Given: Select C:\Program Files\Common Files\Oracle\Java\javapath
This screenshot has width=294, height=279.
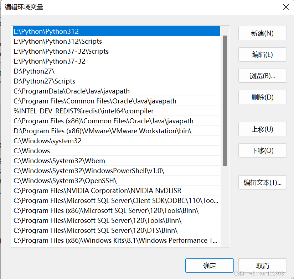Looking at the screenshot, I should point(117,101).
